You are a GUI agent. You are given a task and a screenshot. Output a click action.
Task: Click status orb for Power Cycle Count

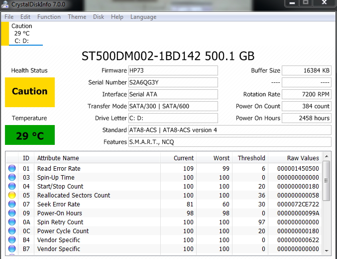click(12, 231)
